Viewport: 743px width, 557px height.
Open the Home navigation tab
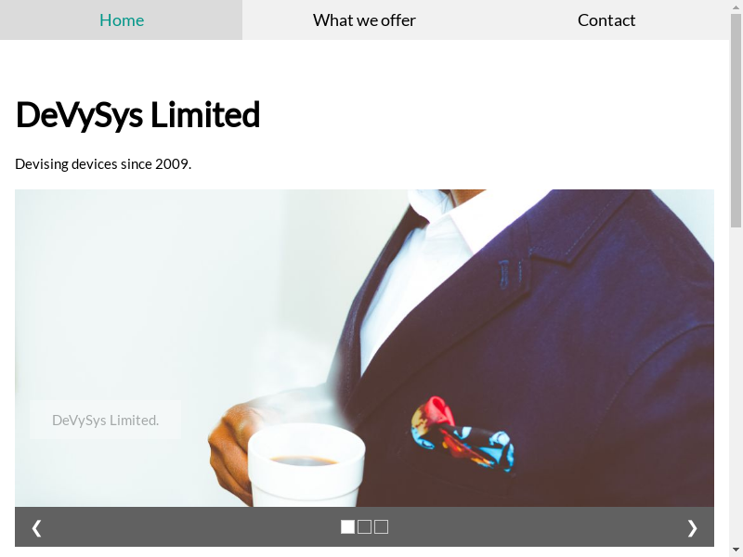122,19
